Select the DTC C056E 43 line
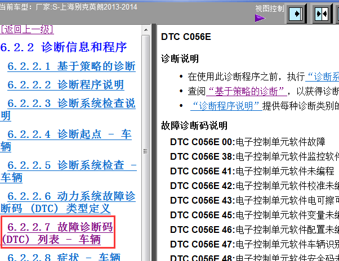This screenshot has width=339, height=261. 255,201
